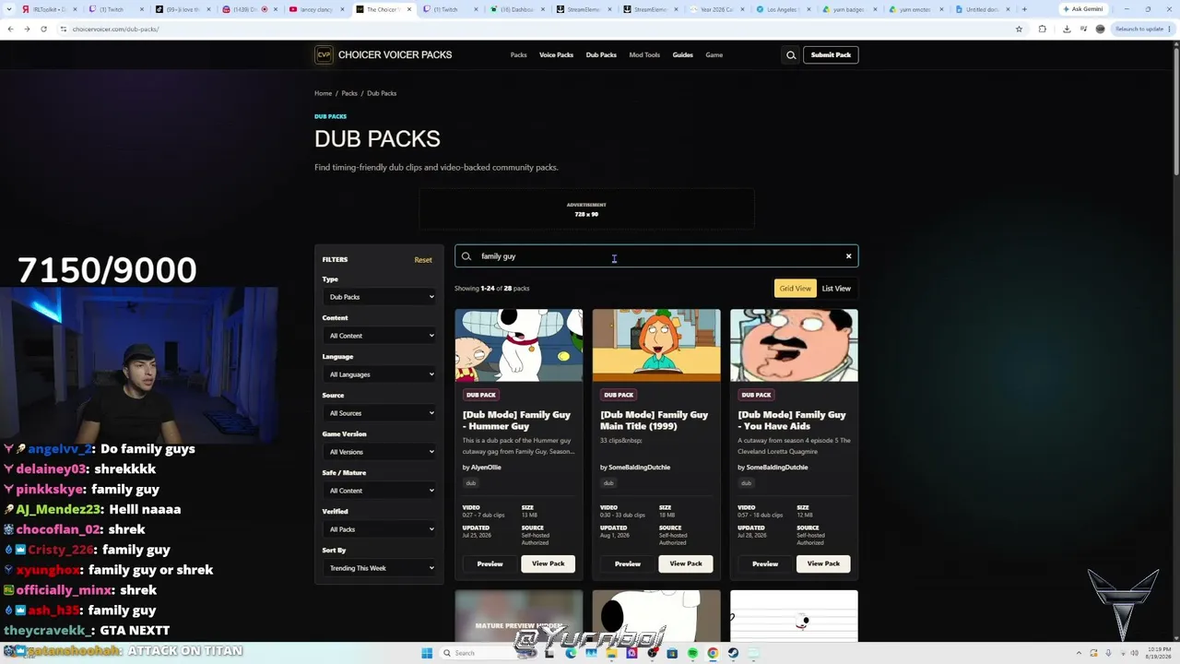Viewport: 1180px width, 664px height.
Task: View Pack for Family Guy Hummer Guy
Action: 548,563
